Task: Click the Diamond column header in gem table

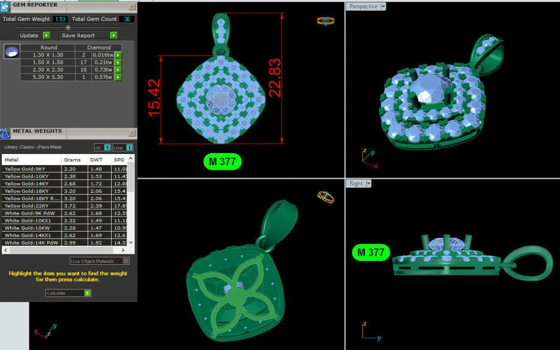Action: tap(99, 48)
